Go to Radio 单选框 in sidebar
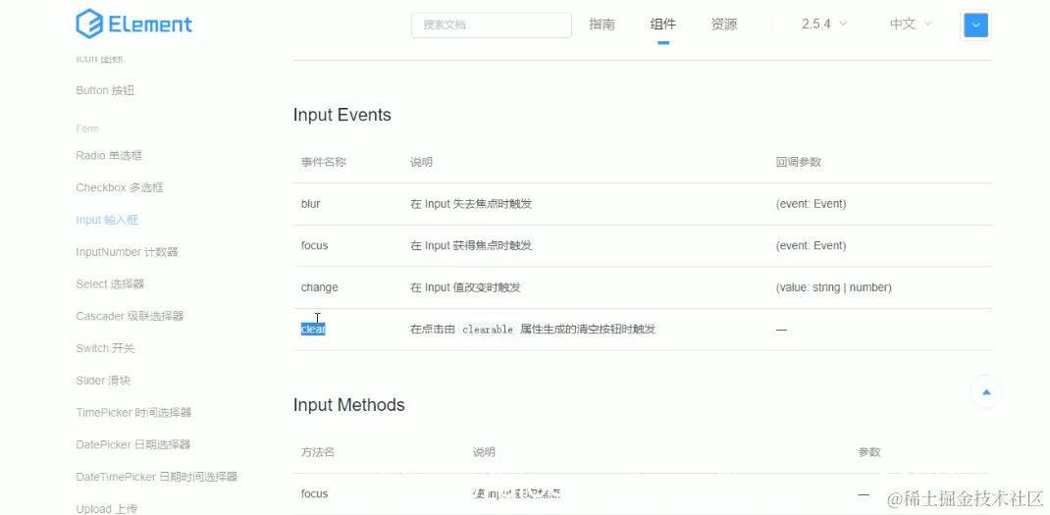 click(109, 155)
